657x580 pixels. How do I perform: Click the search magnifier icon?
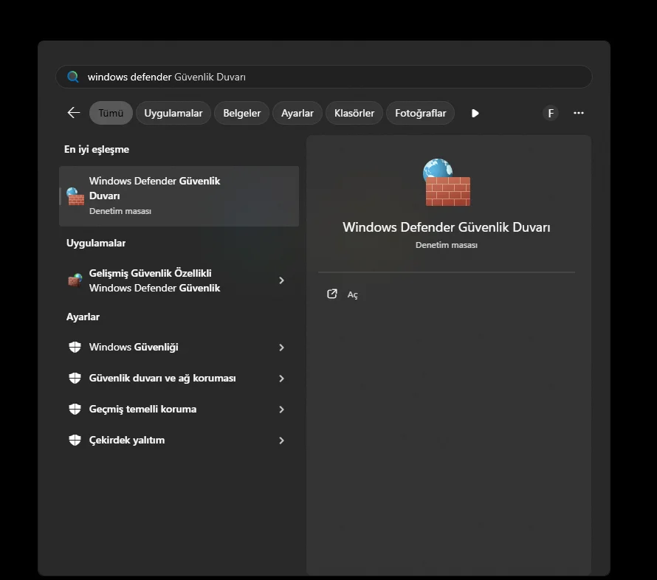pyautogui.click(x=73, y=77)
